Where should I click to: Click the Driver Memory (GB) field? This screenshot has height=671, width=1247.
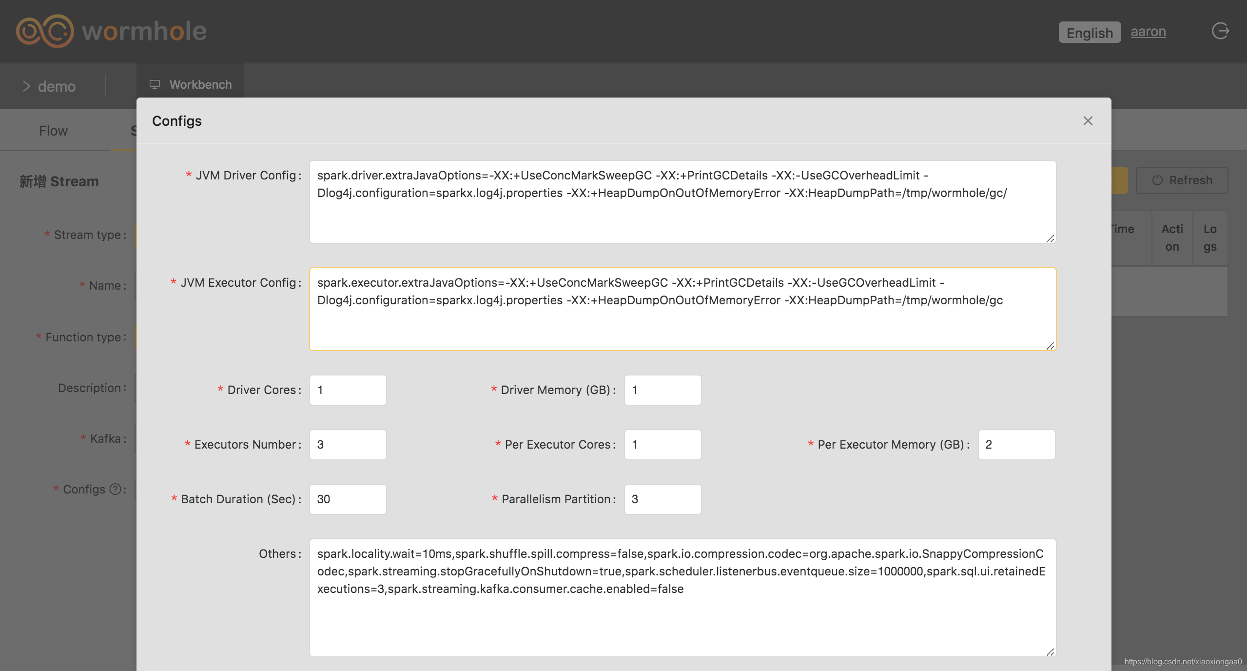coord(662,390)
